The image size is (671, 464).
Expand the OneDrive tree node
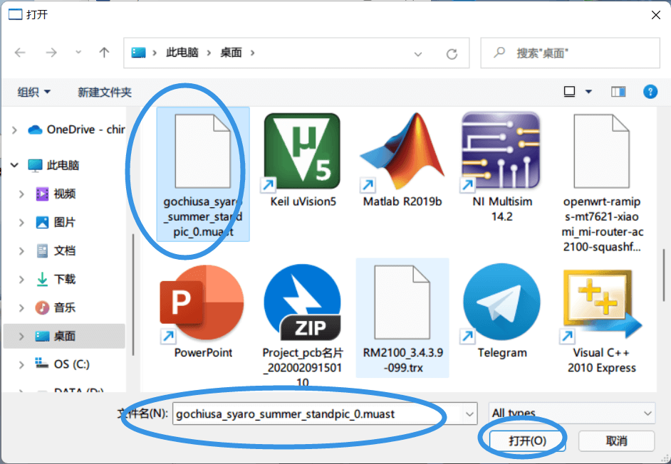14,130
